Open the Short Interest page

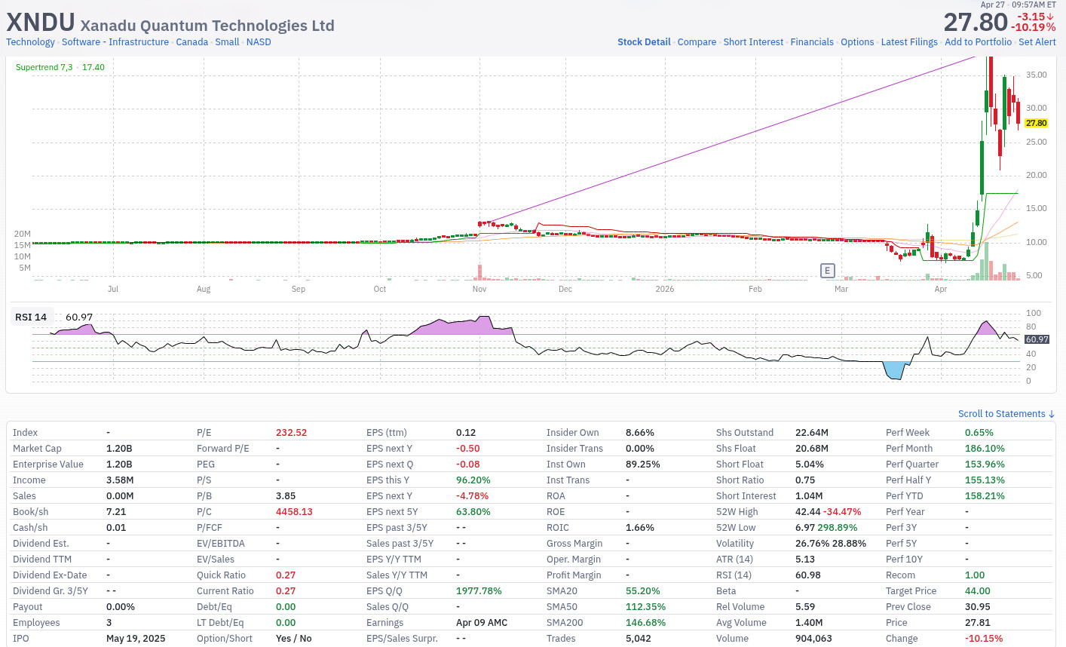(753, 42)
